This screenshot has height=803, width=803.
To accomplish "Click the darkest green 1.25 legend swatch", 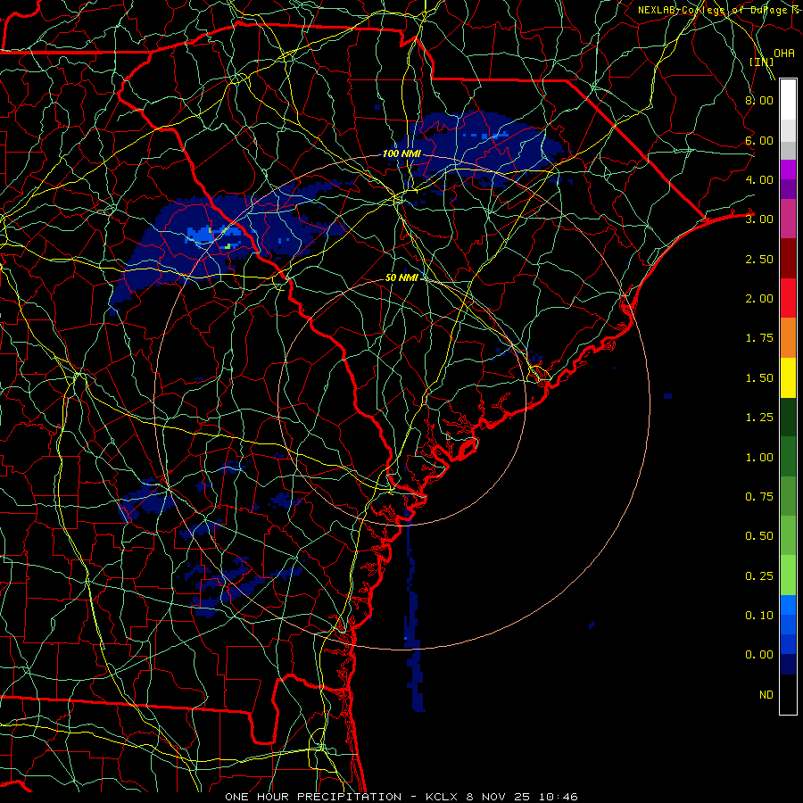I will (788, 418).
